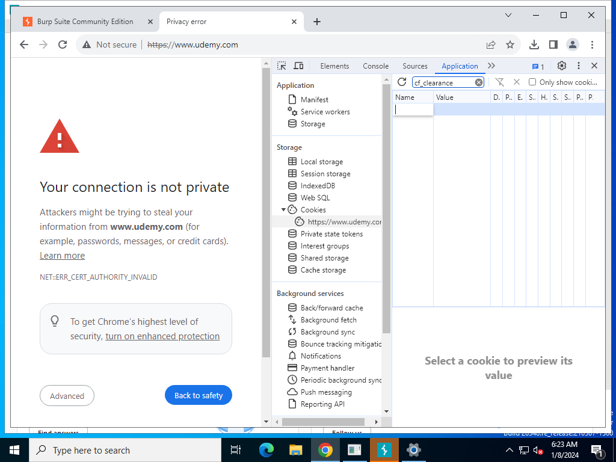Screen dimensions: 616x462
Task: Refresh the cookies table
Action: 401,82
